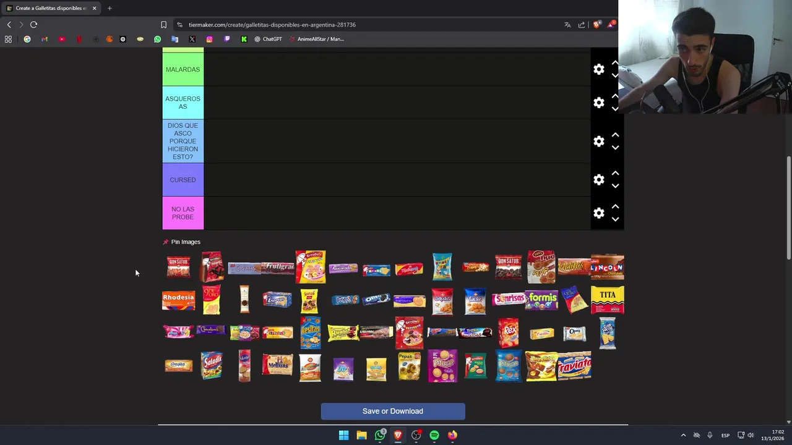Open settings gear for NO LAS PROBE tier
Viewport: 792px width, 445px height.
coord(598,213)
